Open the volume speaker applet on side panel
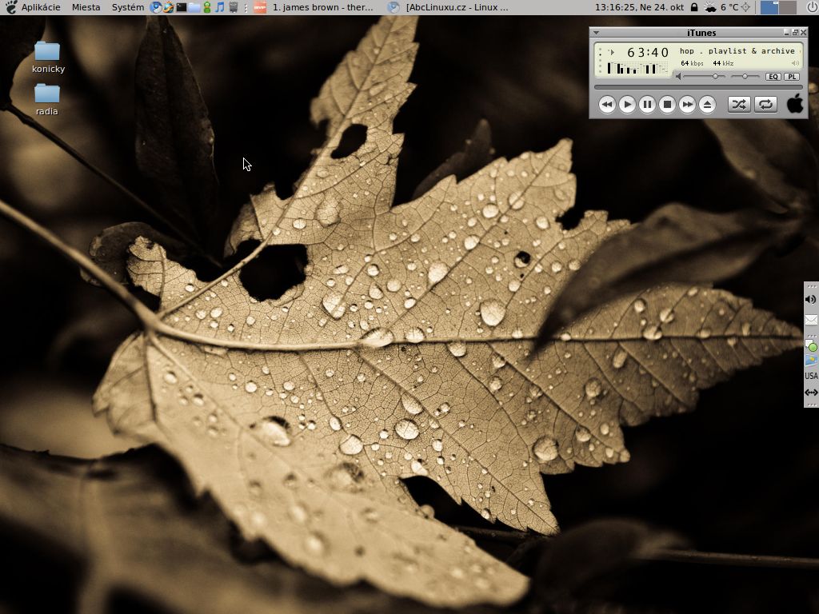819x614 pixels. [x=811, y=299]
